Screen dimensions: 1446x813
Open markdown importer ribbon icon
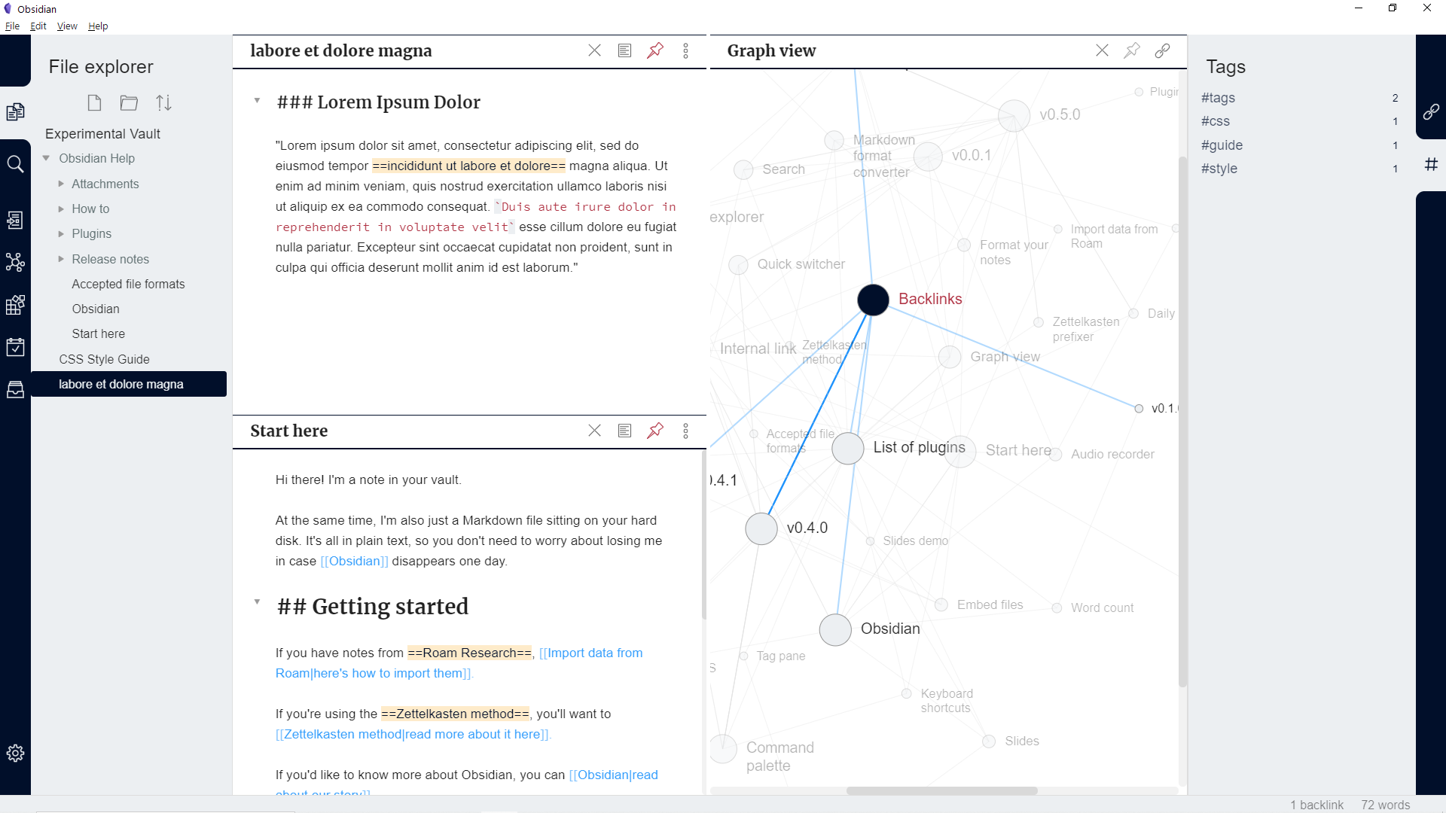(x=15, y=305)
